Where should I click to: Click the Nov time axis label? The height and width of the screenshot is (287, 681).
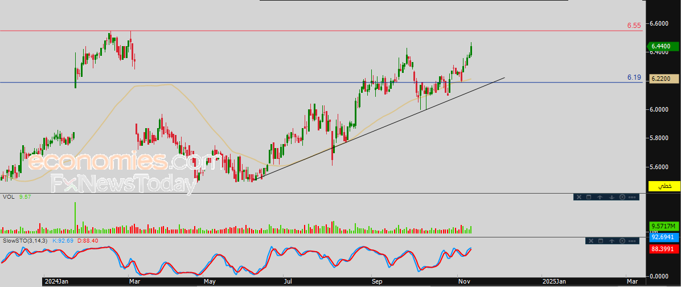463,282
